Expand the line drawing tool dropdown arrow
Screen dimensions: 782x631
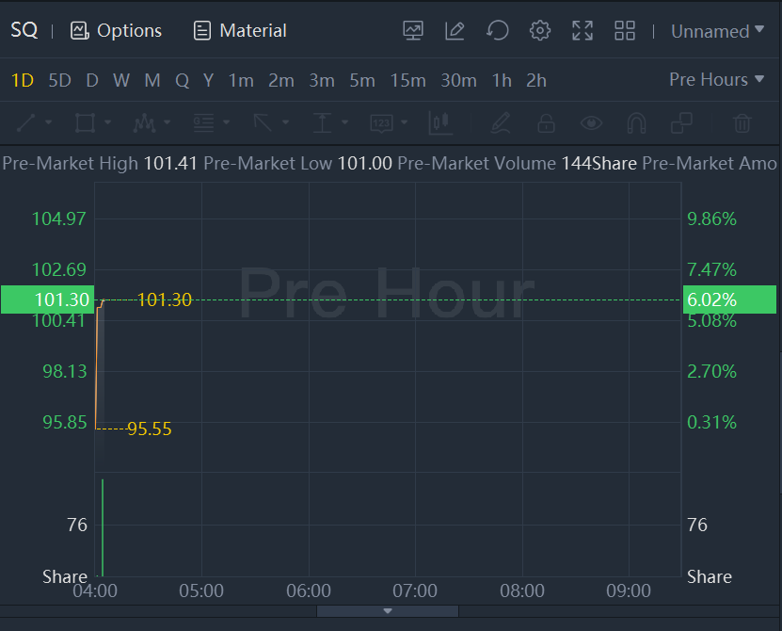click(x=49, y=122)
